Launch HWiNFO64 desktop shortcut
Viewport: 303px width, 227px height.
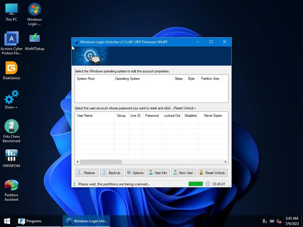click(x=12, y=158)
